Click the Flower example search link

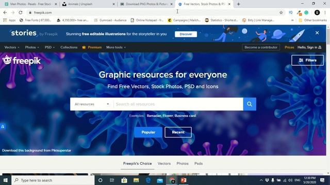(168, 116)
